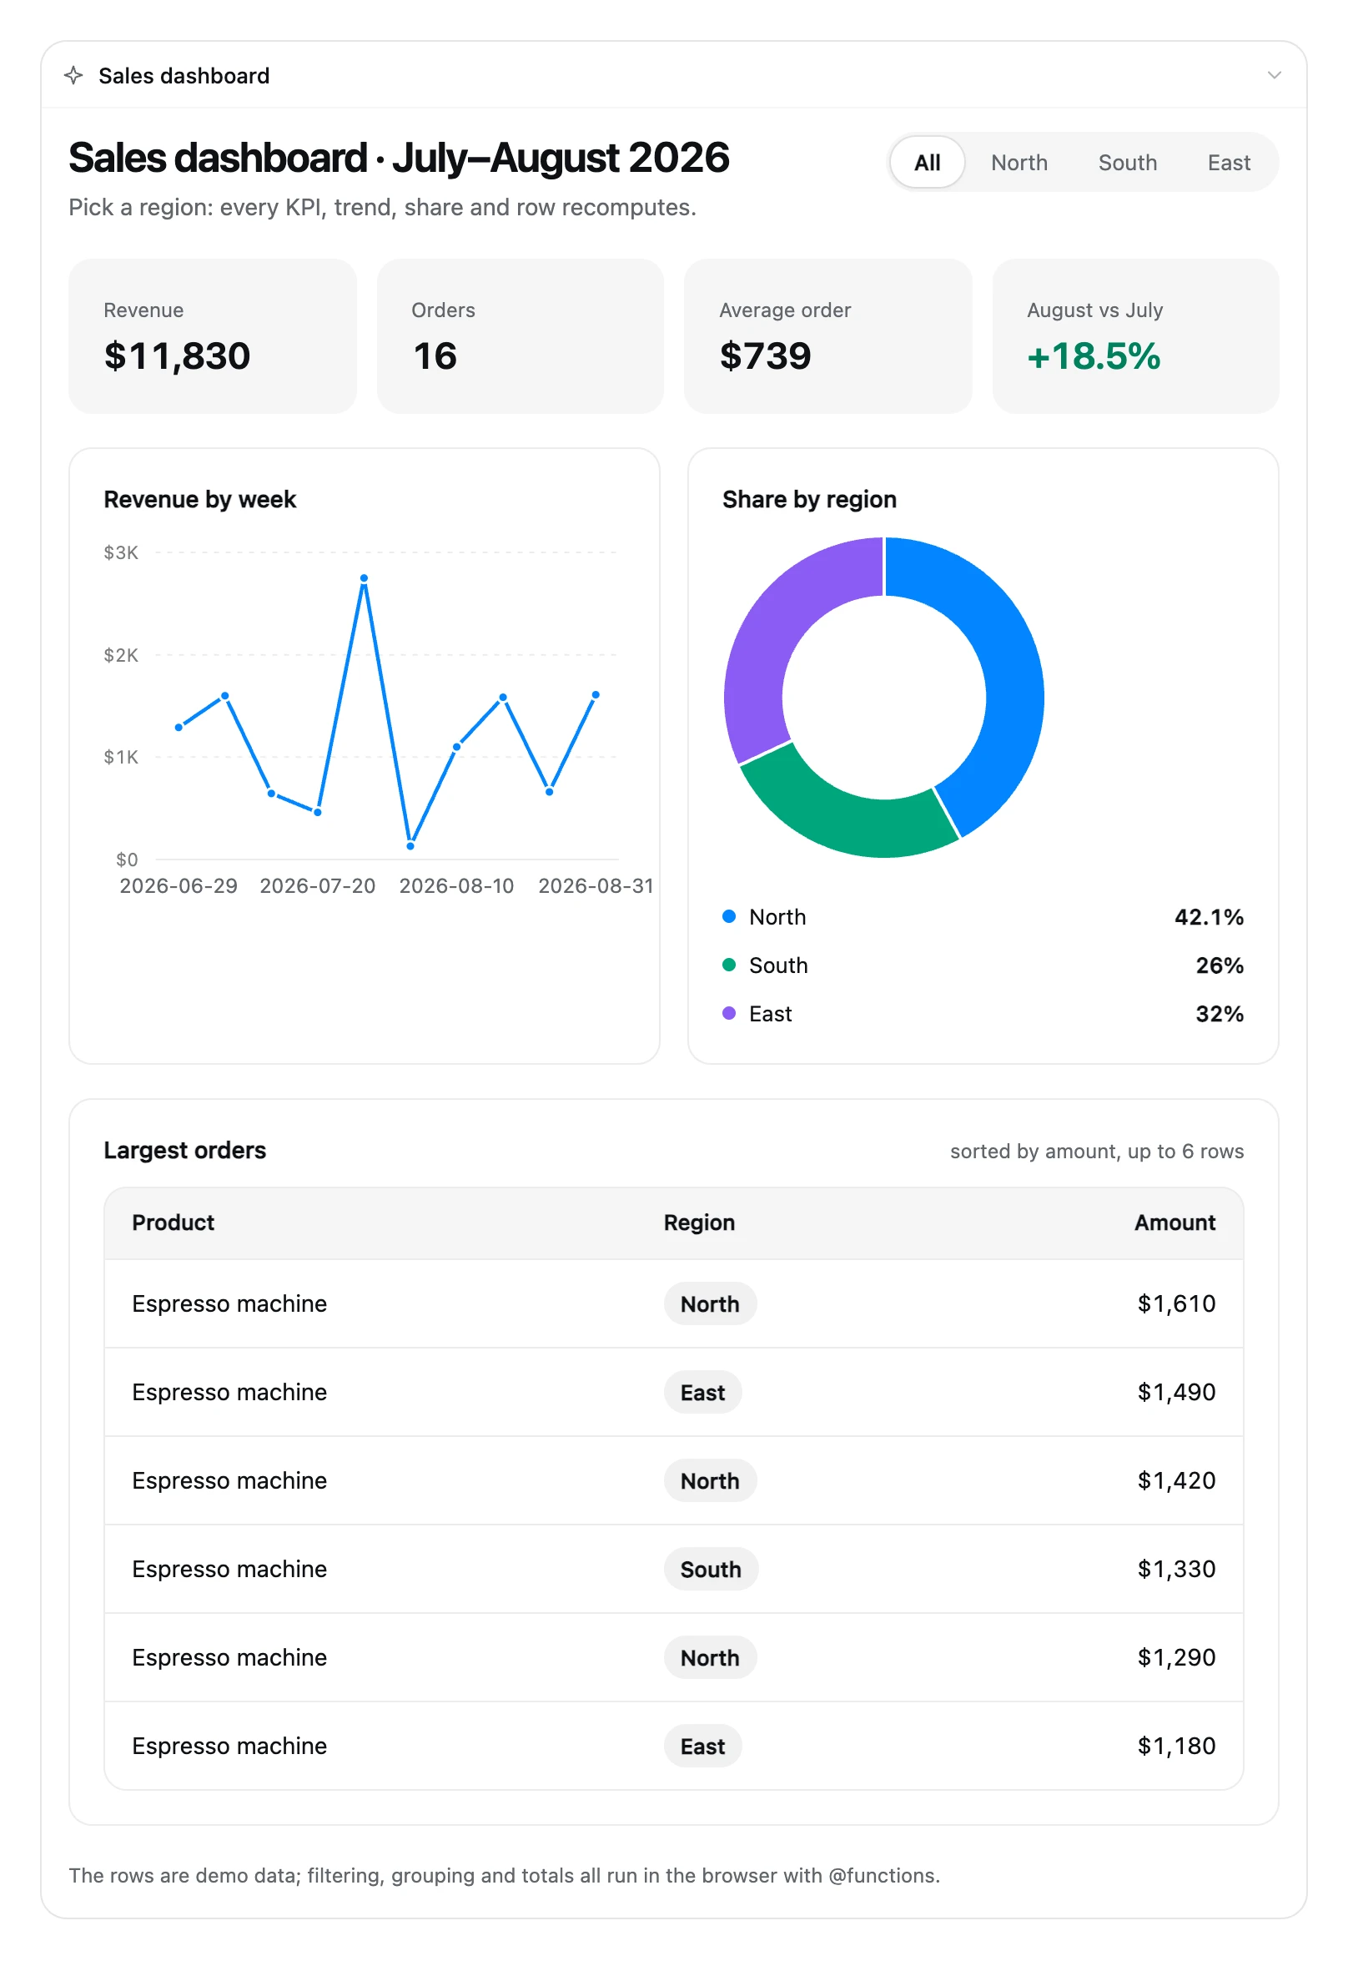This screenshot has height=1961, width=1348.
Task: Click the Largest orders heading
Action: (x=185, y=1150)
